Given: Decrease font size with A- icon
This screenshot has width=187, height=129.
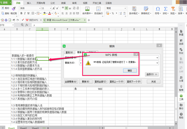Looking at the screenshot, I should click(x=57, y=8).
